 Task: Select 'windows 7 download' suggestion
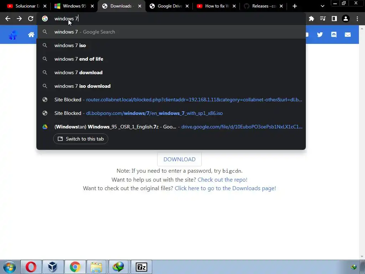[x=171, y=72]
